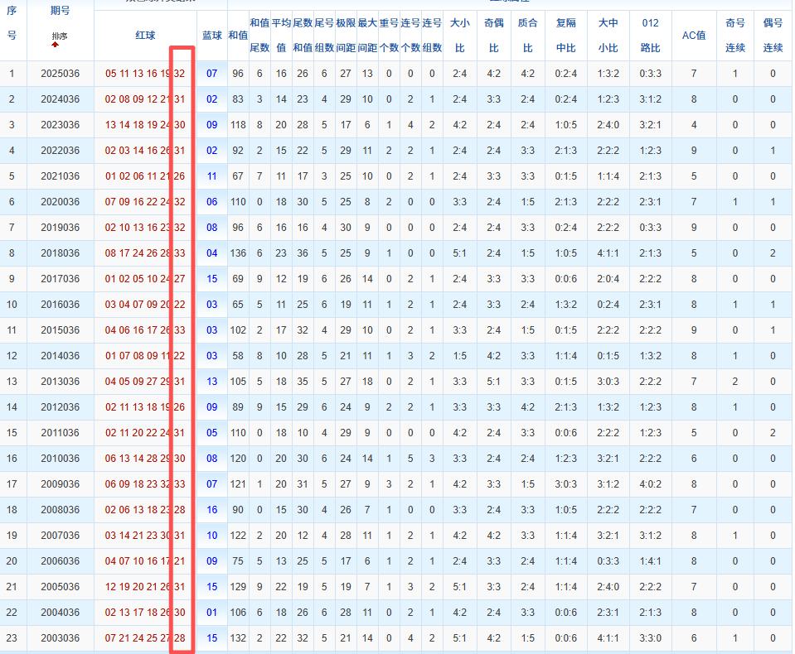
Task: Click red balls of issue 2020036
Action: [x=145, y=202]
